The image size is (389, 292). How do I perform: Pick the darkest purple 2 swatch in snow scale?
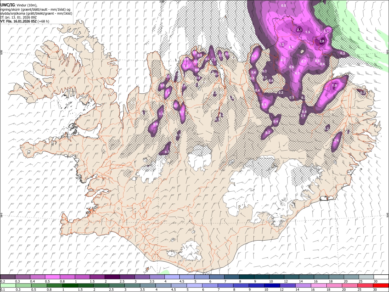112,277
